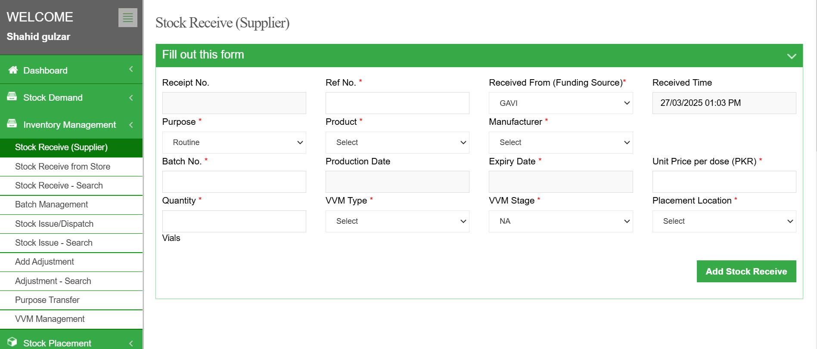Open the VVM Stage dropdown
817x349 pixels.
(x=560, y=221)
